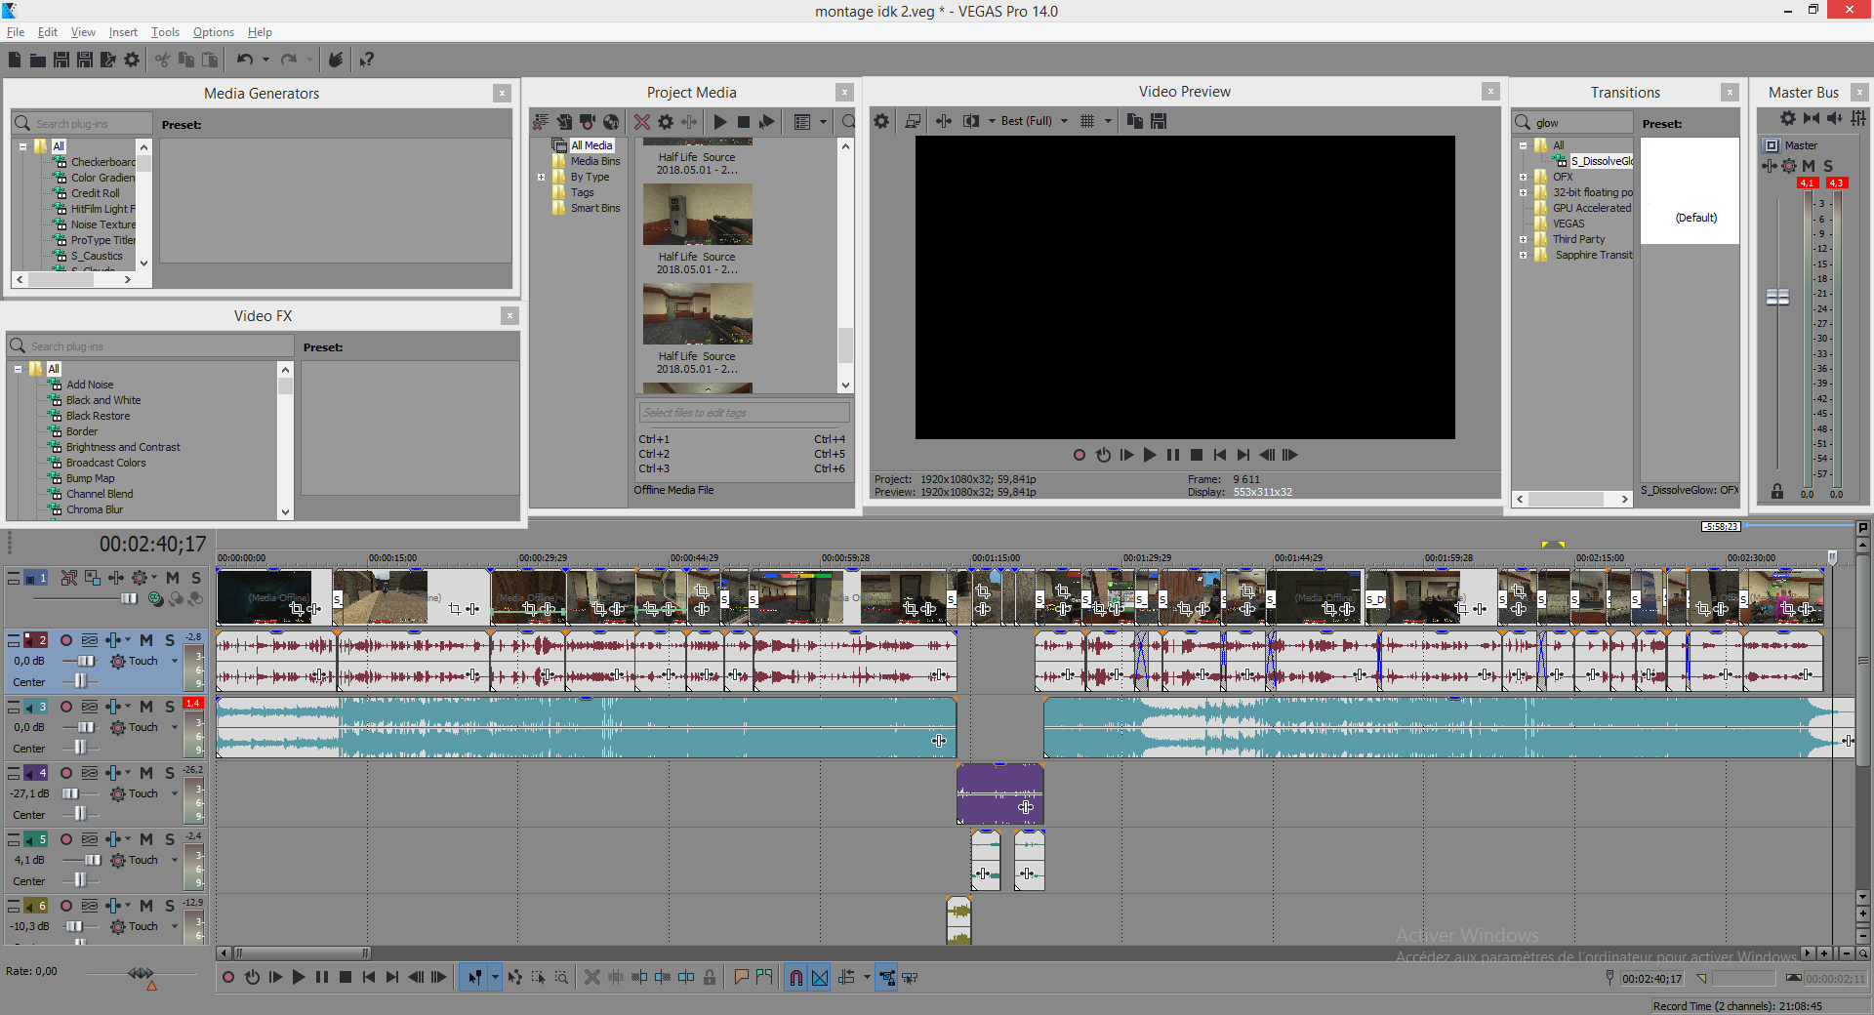Copy snapshot to clipboard in Video Preview
1874x1015 pixels.
click(x=1134, y=121)
